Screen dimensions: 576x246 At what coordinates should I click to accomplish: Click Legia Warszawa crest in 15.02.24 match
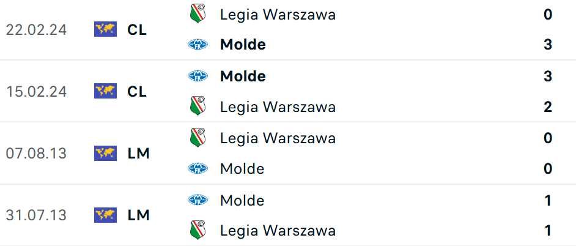(198, 106)
